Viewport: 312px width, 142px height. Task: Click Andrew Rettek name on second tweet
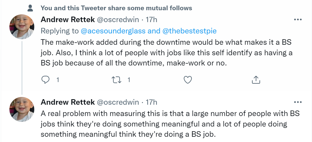67,102
